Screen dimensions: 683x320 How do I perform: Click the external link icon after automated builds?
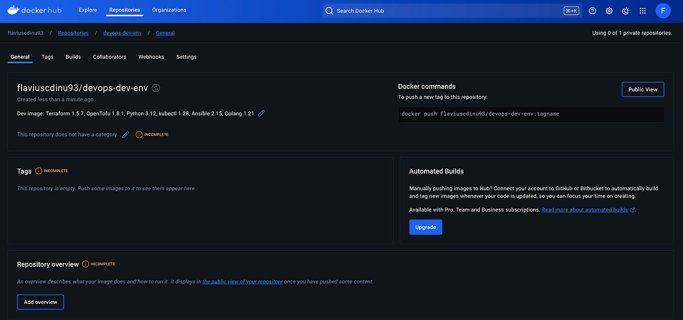pos(633,210)
